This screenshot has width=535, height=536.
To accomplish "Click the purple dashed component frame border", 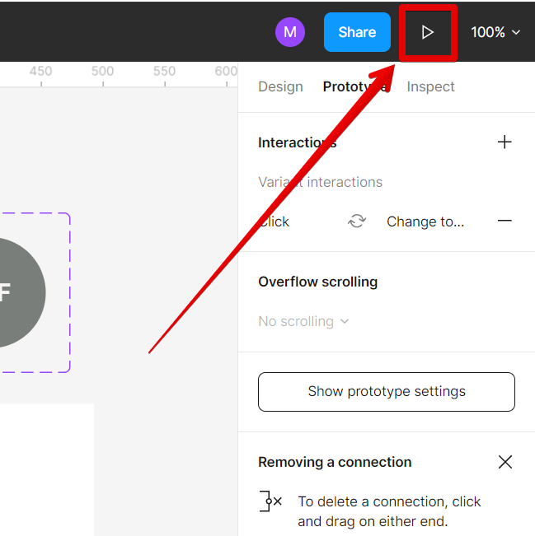I will (70, 292).
